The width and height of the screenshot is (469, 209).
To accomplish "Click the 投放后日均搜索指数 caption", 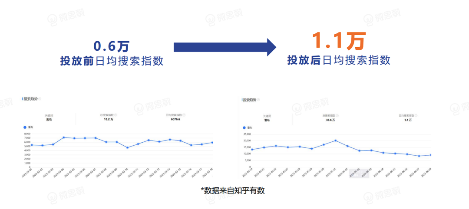I will pyautogui.click(x=338, y=60).
